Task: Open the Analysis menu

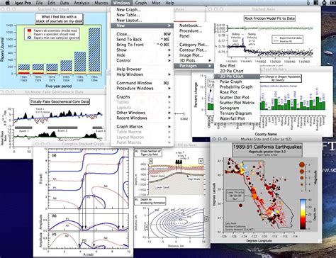Action: (82, 3)
